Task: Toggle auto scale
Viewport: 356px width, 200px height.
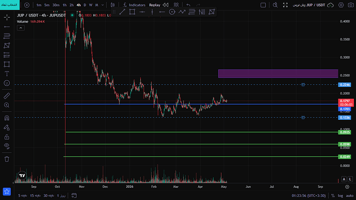Action: click(350, 195)
